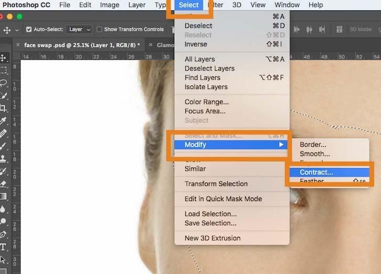Choose Similar from the Select menu
Image resolution: width=381 pixels, height=274 pixels.
point(232,169)
